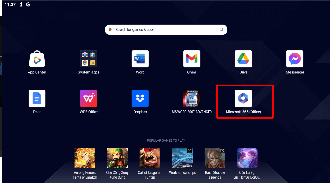330x183 pixels.
Task: Open Among Heroes: Fantasy Samkok game
Action: tap(85, 158)
